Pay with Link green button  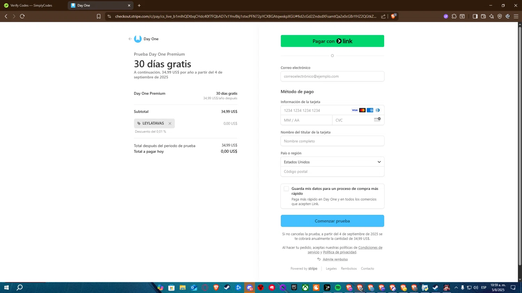(x=332, y=41)
